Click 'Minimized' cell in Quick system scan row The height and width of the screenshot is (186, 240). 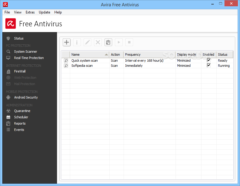(184, 61)
